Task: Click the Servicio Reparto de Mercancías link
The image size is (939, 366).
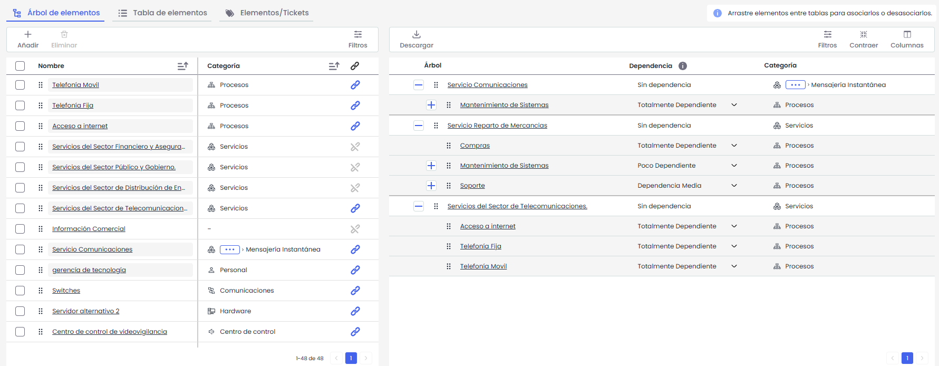Action: (497, 126)
